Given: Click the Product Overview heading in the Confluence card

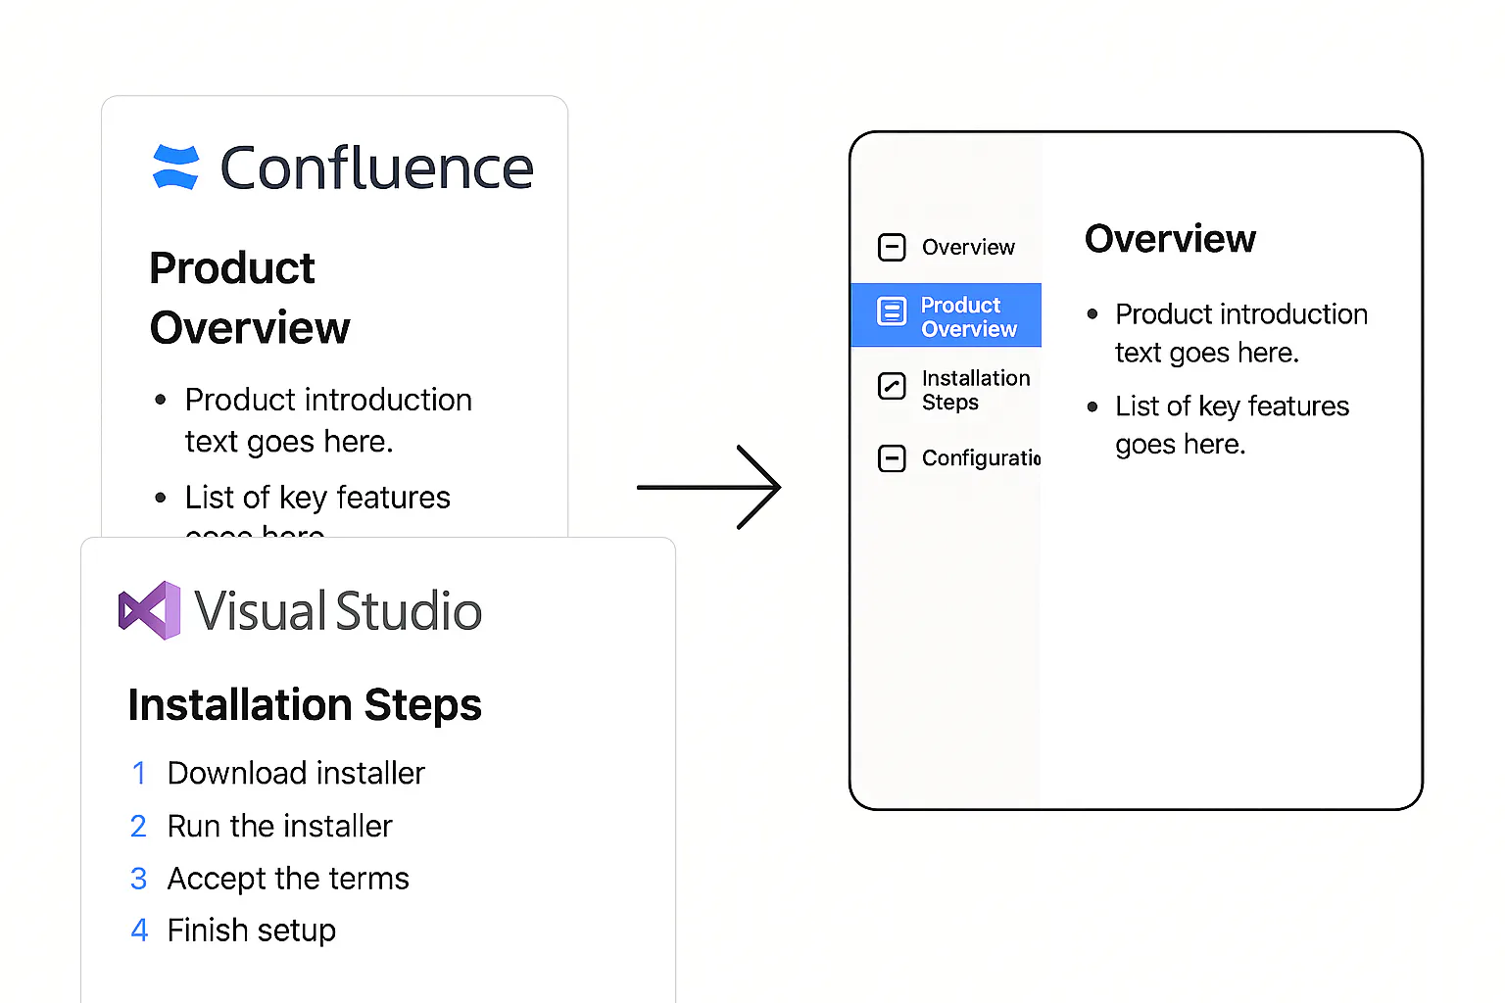Looking at the screenshot, I should pos(250,298).
